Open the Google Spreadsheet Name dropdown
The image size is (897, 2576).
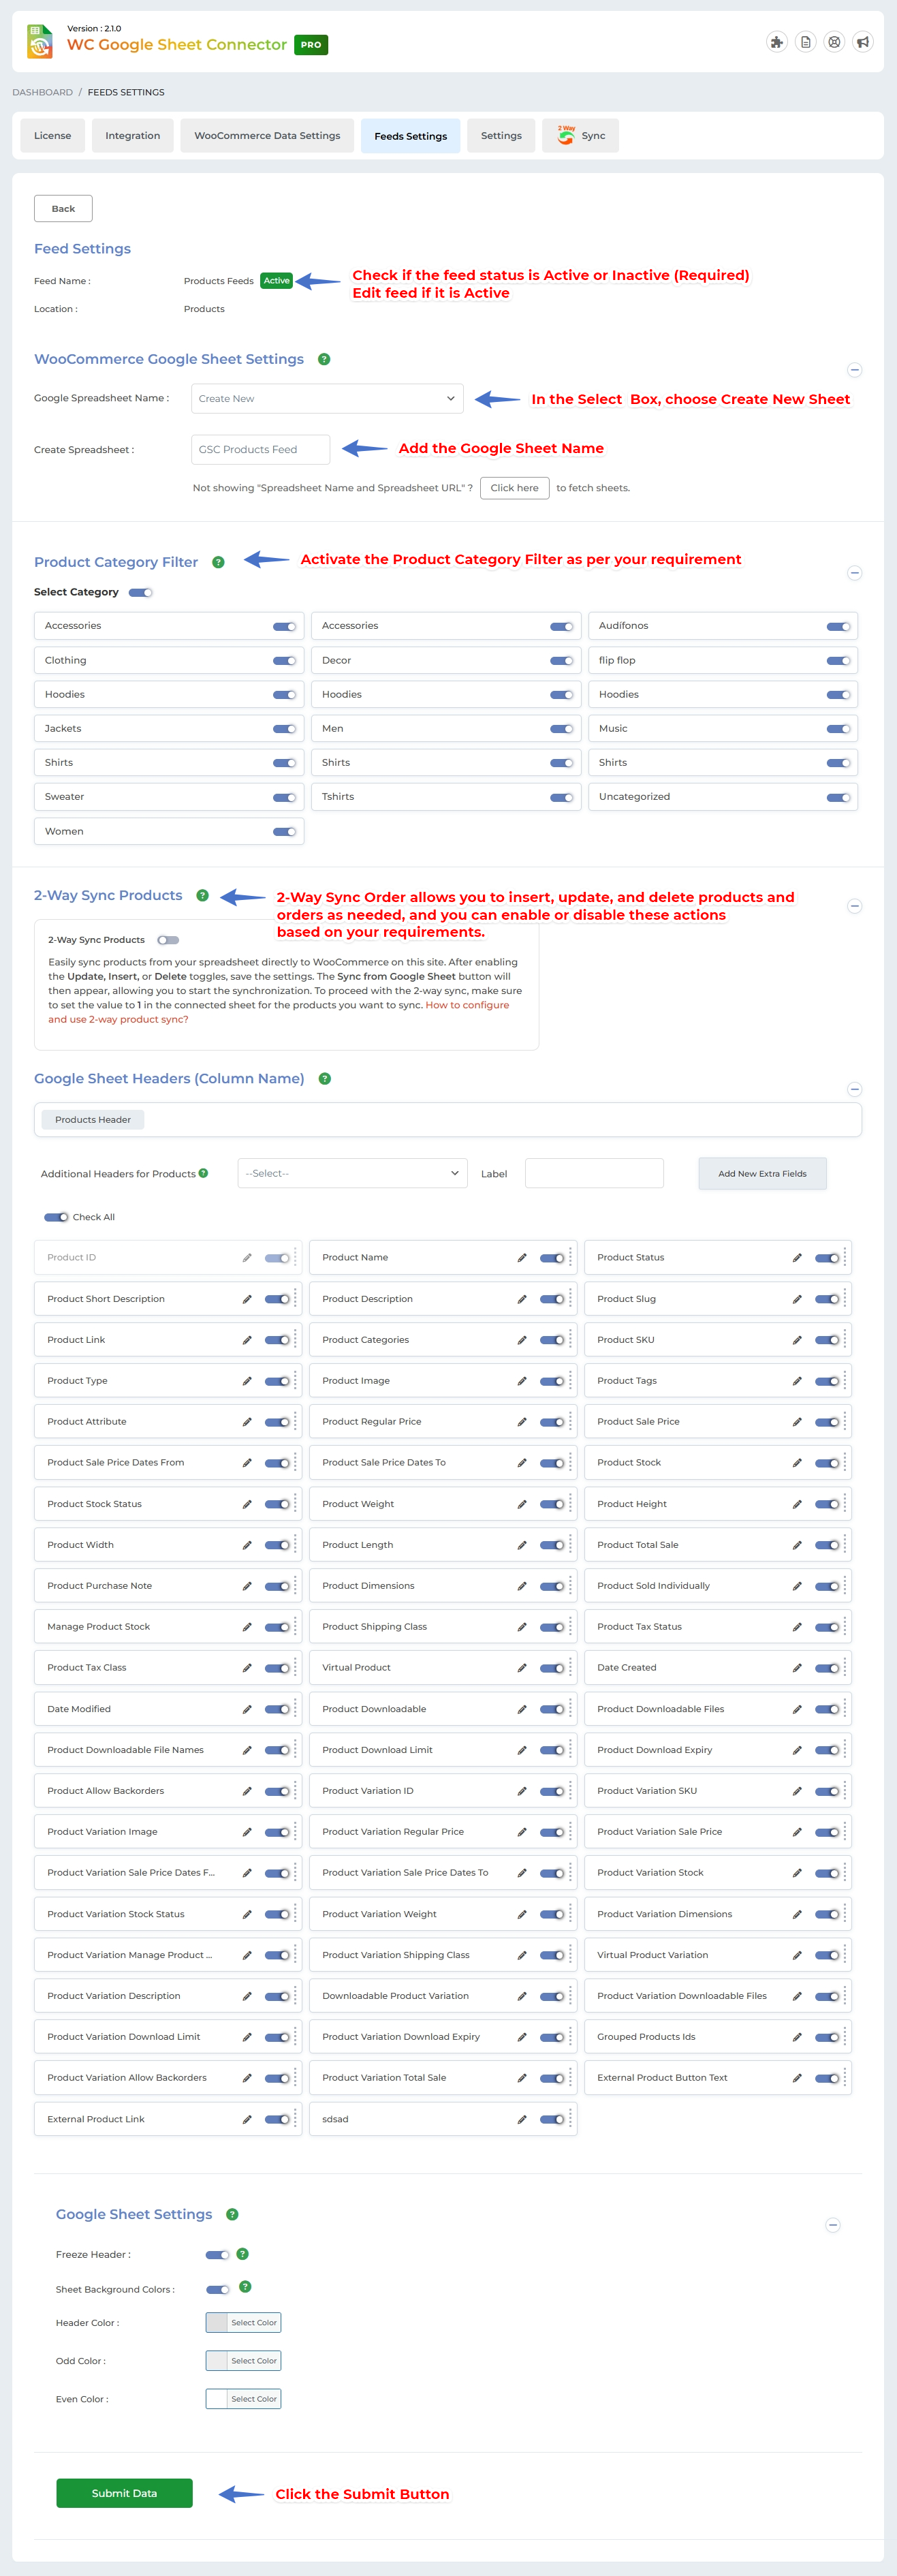[x=327, y=399]
